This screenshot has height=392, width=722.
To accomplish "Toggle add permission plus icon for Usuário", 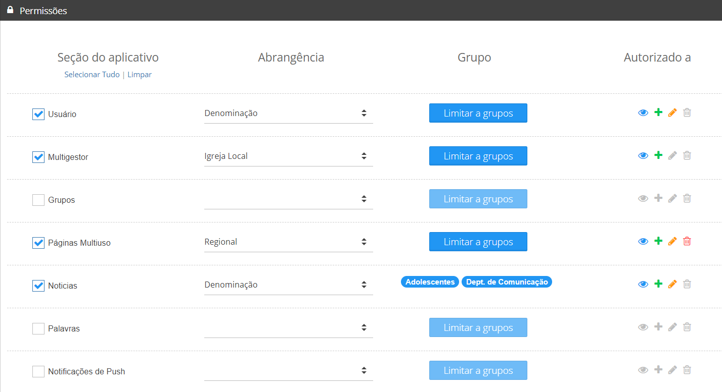I will click(x=658, y=113).
